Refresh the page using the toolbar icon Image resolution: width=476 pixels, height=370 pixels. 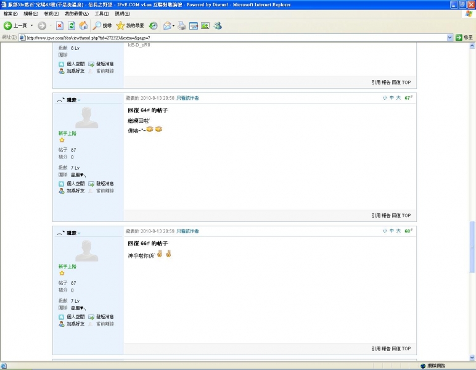click(x=71, y=25)
